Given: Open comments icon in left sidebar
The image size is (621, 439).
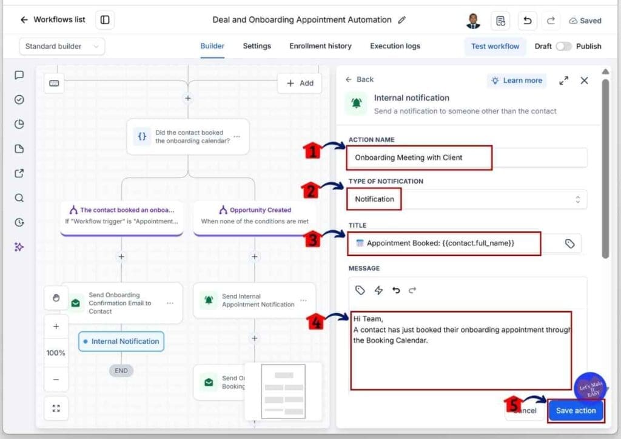Looking at the screenshot, I should pos(19,75).
